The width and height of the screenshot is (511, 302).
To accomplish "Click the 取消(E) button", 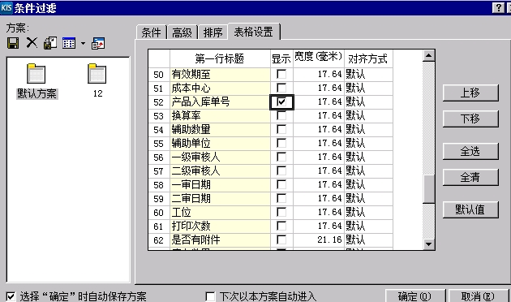I will pyautogui.click(x=478, y=296).
